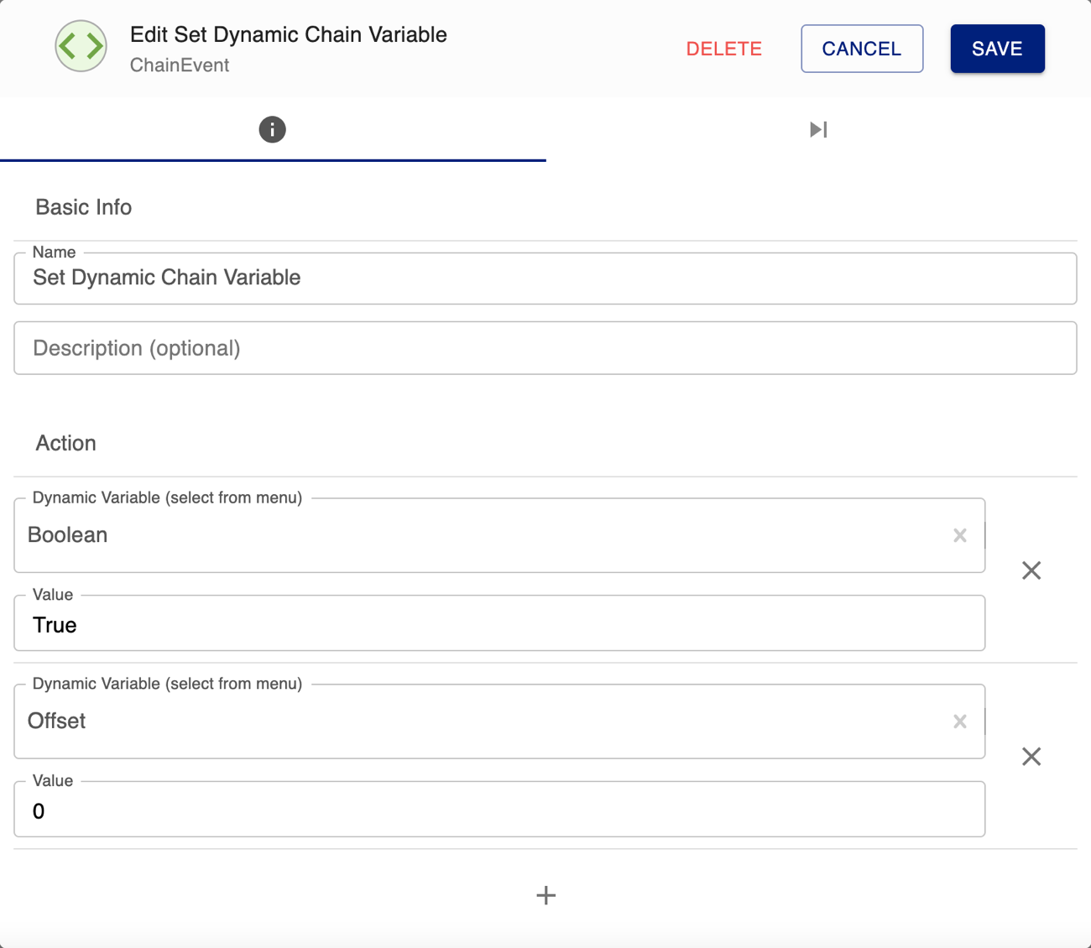Remove the Boolean variable row
This screenshot has width=1091, height=948.
tap(1031, 570)
